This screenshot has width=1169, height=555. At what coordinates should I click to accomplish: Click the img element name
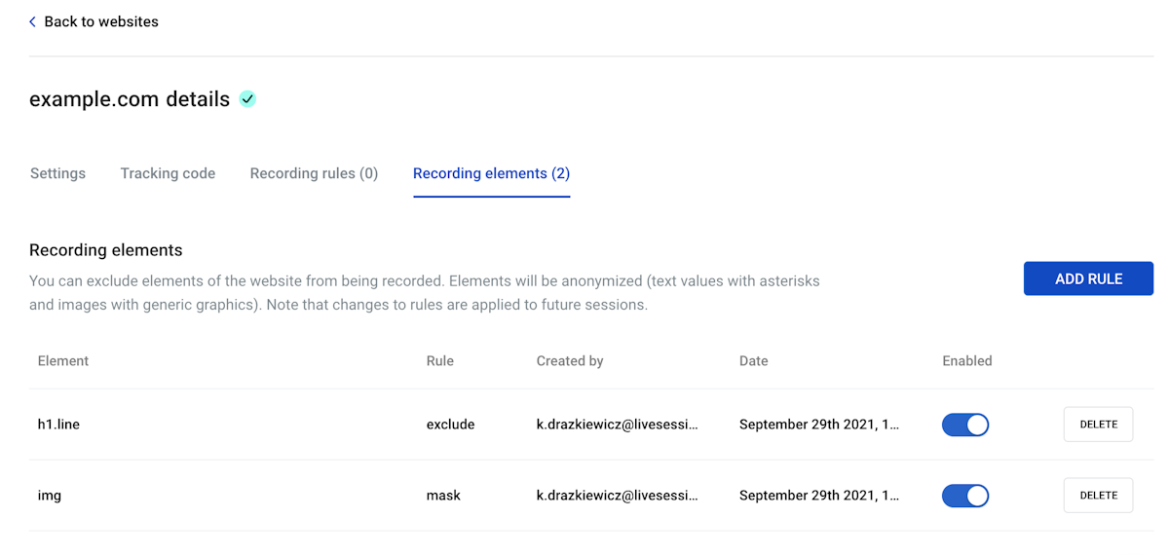(50, 496)
